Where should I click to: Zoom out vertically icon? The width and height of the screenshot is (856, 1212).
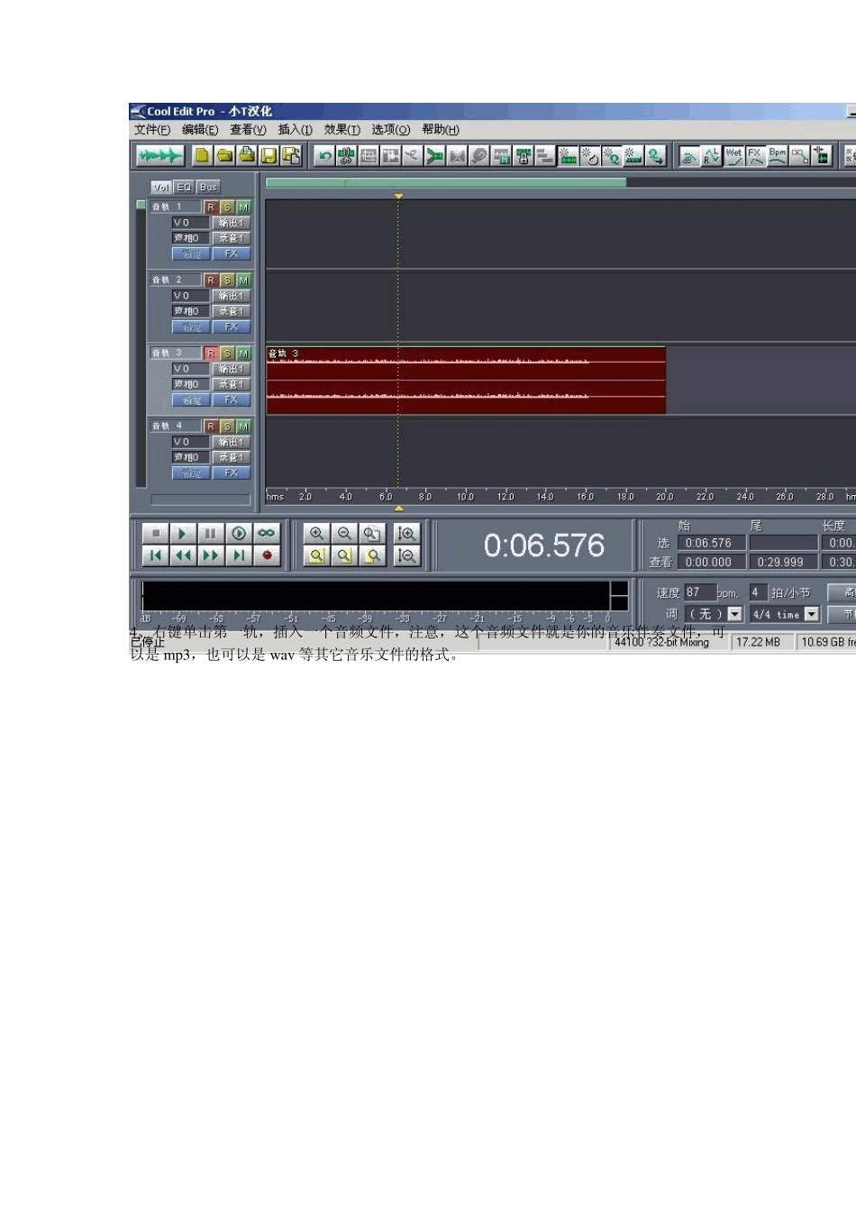pyautogui.click(x=406, y=556)
